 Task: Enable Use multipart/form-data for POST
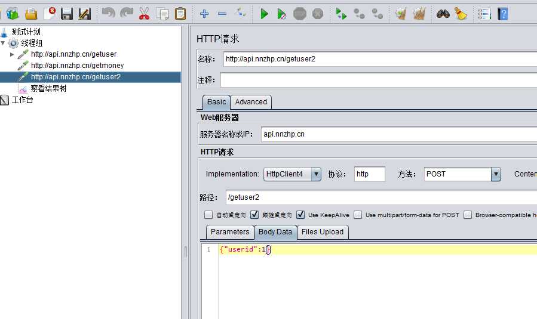click(x=358, y=215)
